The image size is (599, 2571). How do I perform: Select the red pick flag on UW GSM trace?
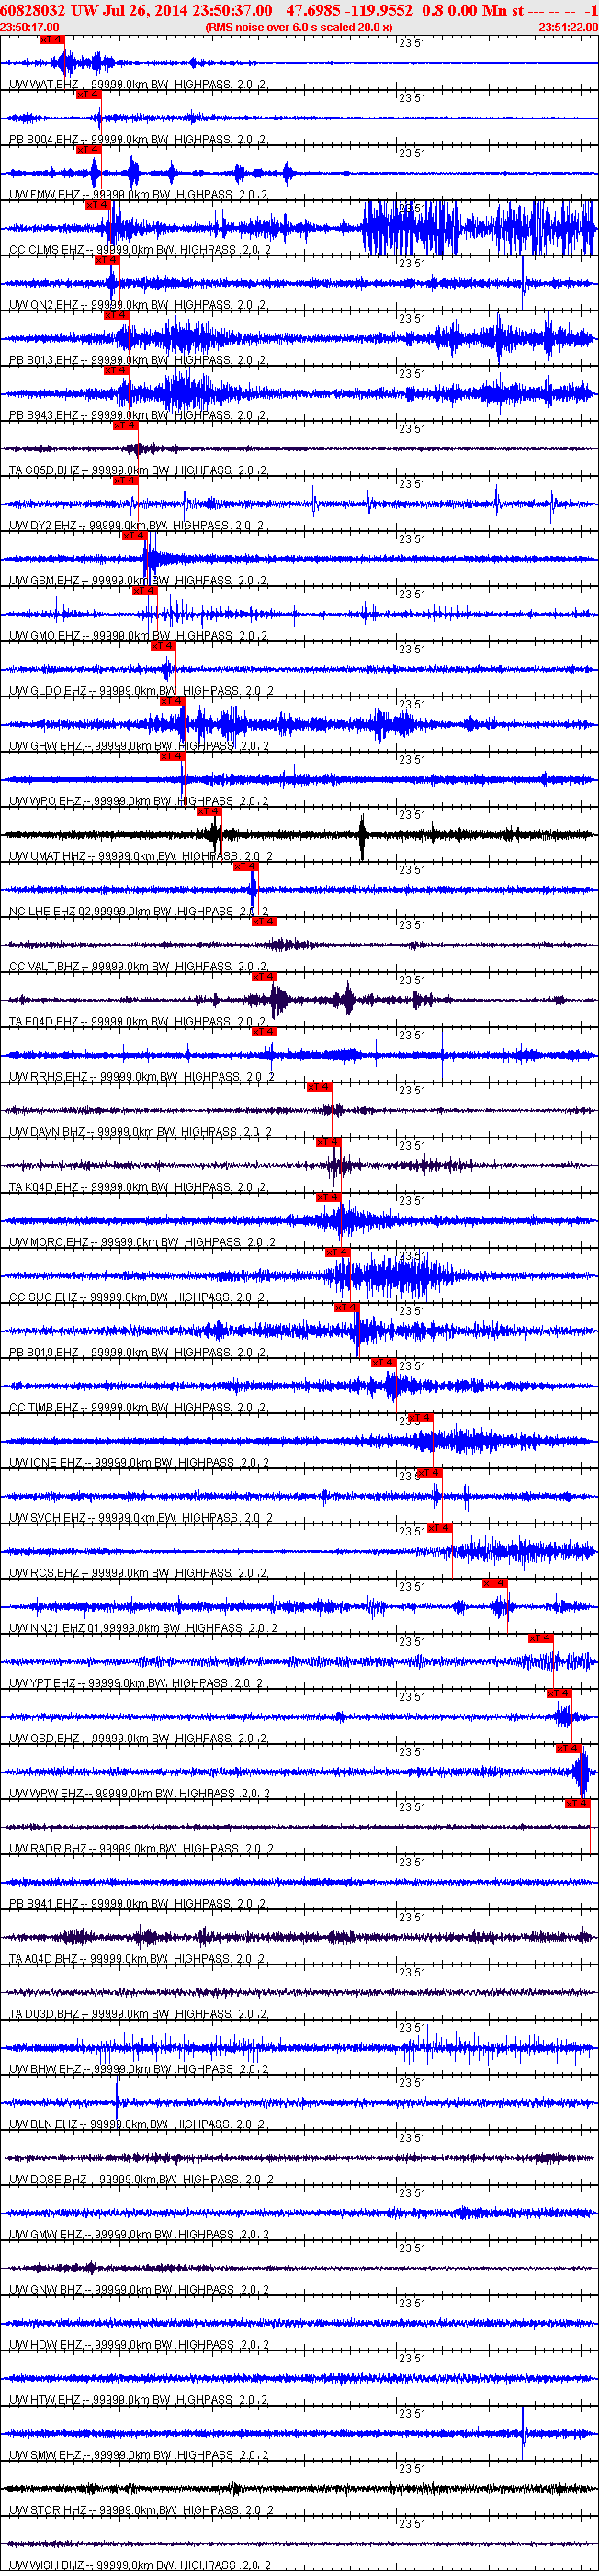134,535
